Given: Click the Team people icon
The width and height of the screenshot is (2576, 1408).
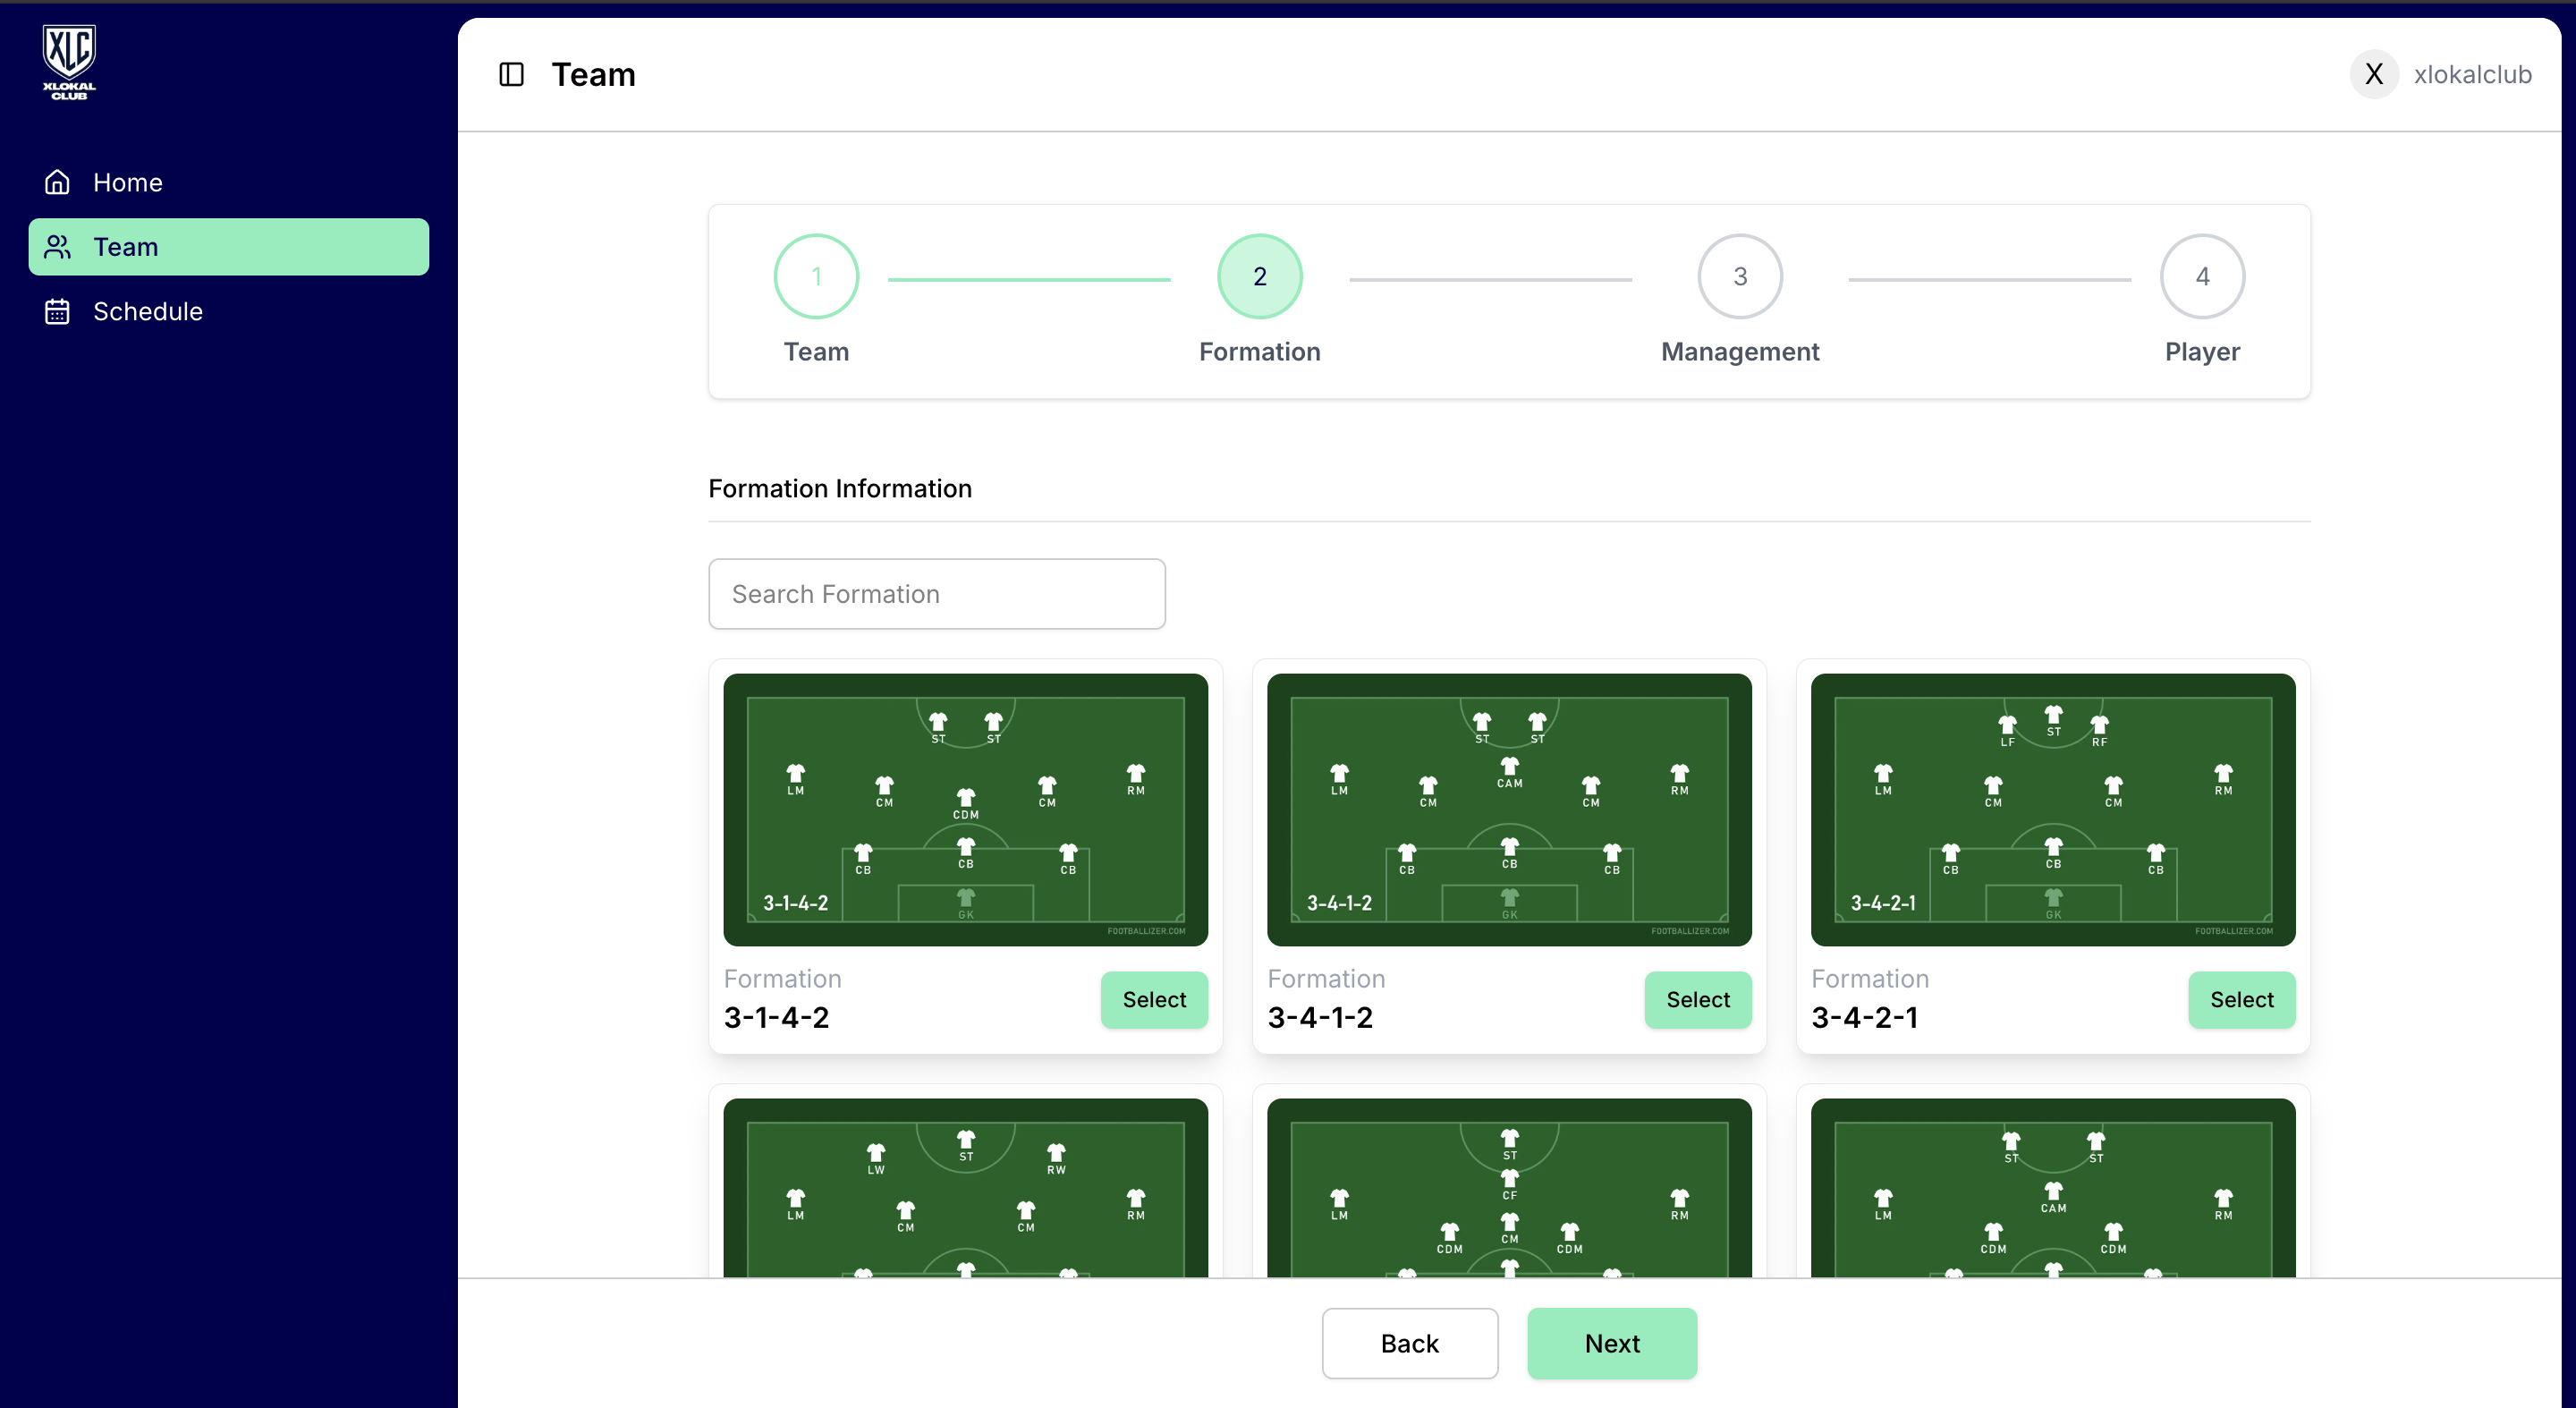Looking at the screenshot, I should pyautogui.click(x=57, y=247).
